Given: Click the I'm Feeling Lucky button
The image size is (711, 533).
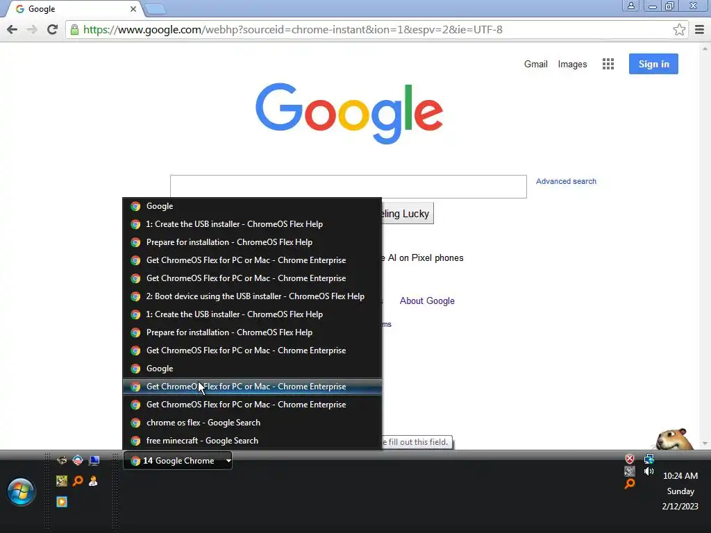Looking at the screenshot, I should 408,214.
